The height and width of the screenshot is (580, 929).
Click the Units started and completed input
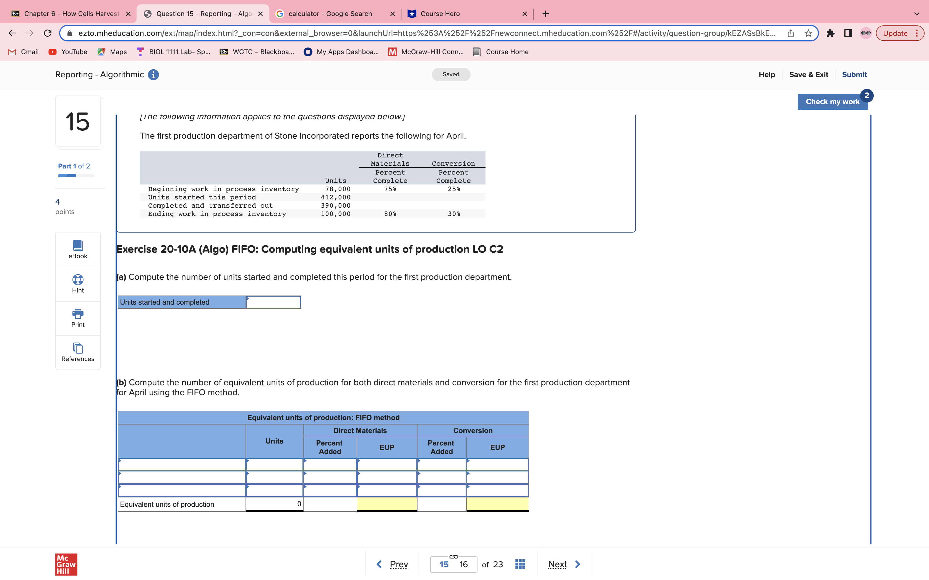pyautogui.click(x=273, y=302)
